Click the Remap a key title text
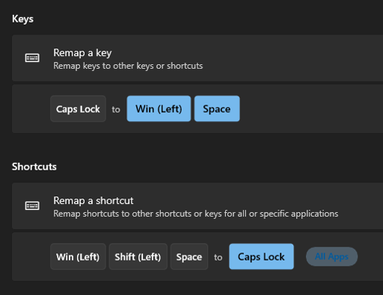The height and width of the screenshot is (295, 383). (82, 53)
